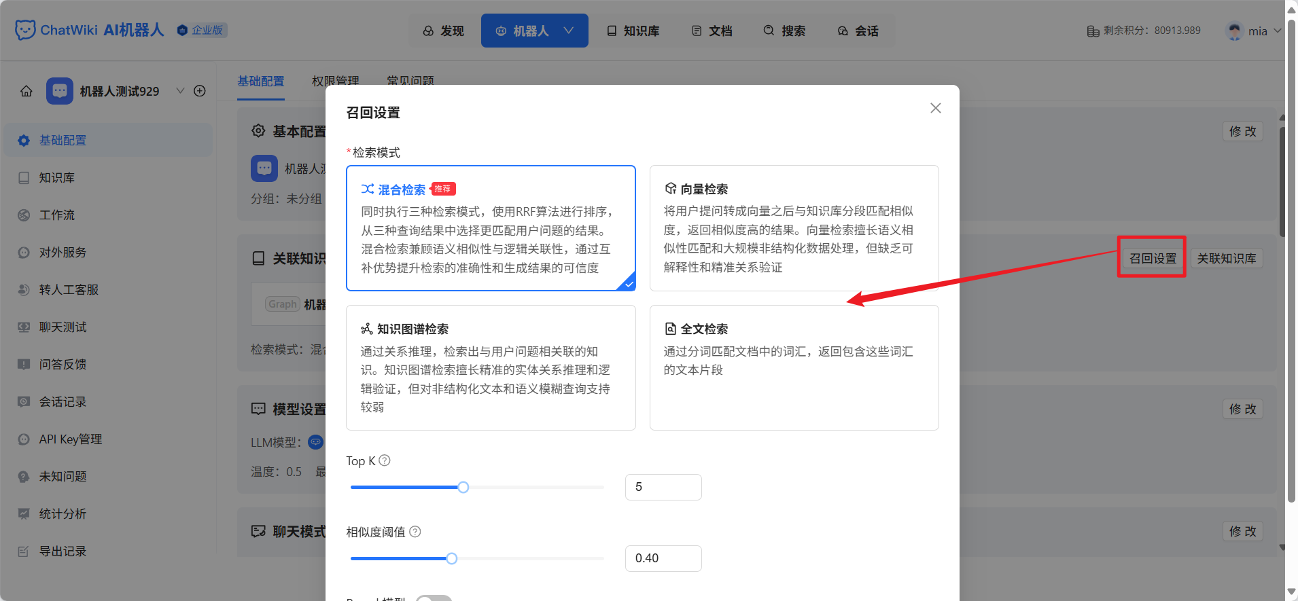Select the 混合检索 retrieval mode card
The width and height of the screenshot is (1298, 601).
[491, 228]
